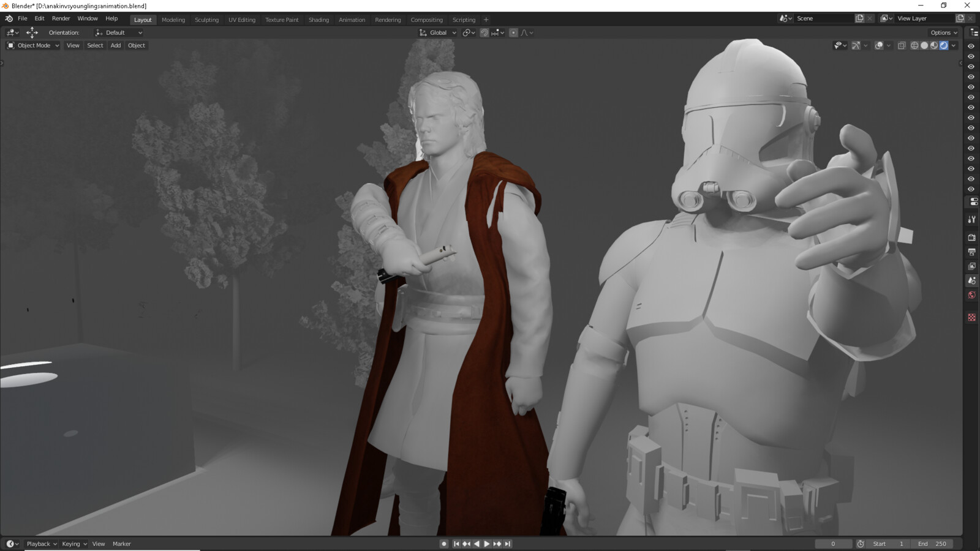Delete the current scene
The height and width of the screenshot is (551, 980).
coord(870,18)
